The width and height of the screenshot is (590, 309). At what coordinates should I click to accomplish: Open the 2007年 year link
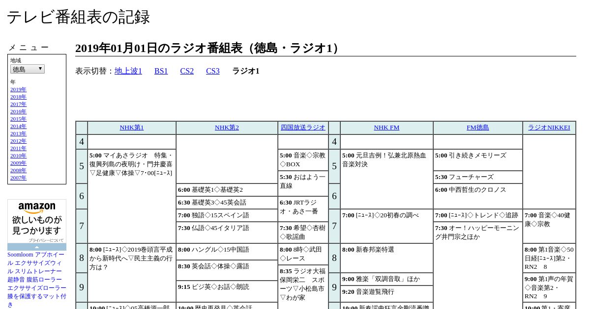pos(18,178)
